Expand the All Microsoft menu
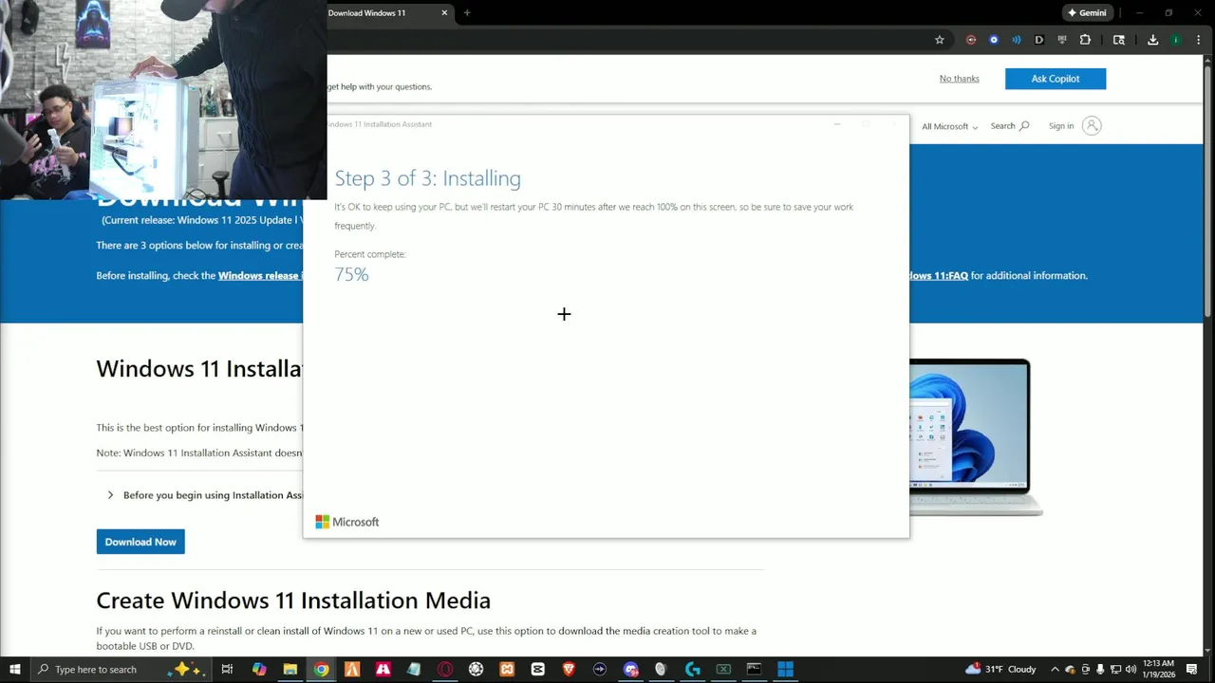 [949, 126]
